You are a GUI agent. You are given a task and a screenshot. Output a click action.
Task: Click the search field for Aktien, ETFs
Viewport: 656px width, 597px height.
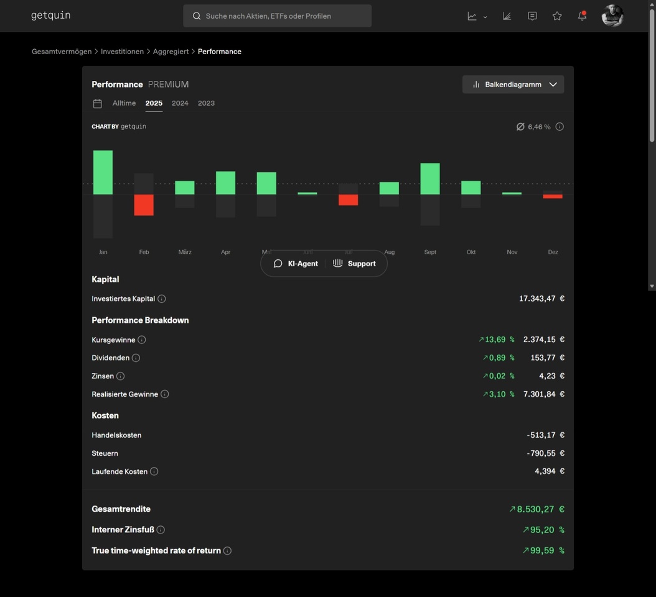(277, 16)
